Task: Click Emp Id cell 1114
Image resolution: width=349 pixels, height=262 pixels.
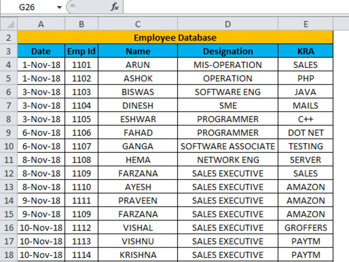Action: [81, 255]
